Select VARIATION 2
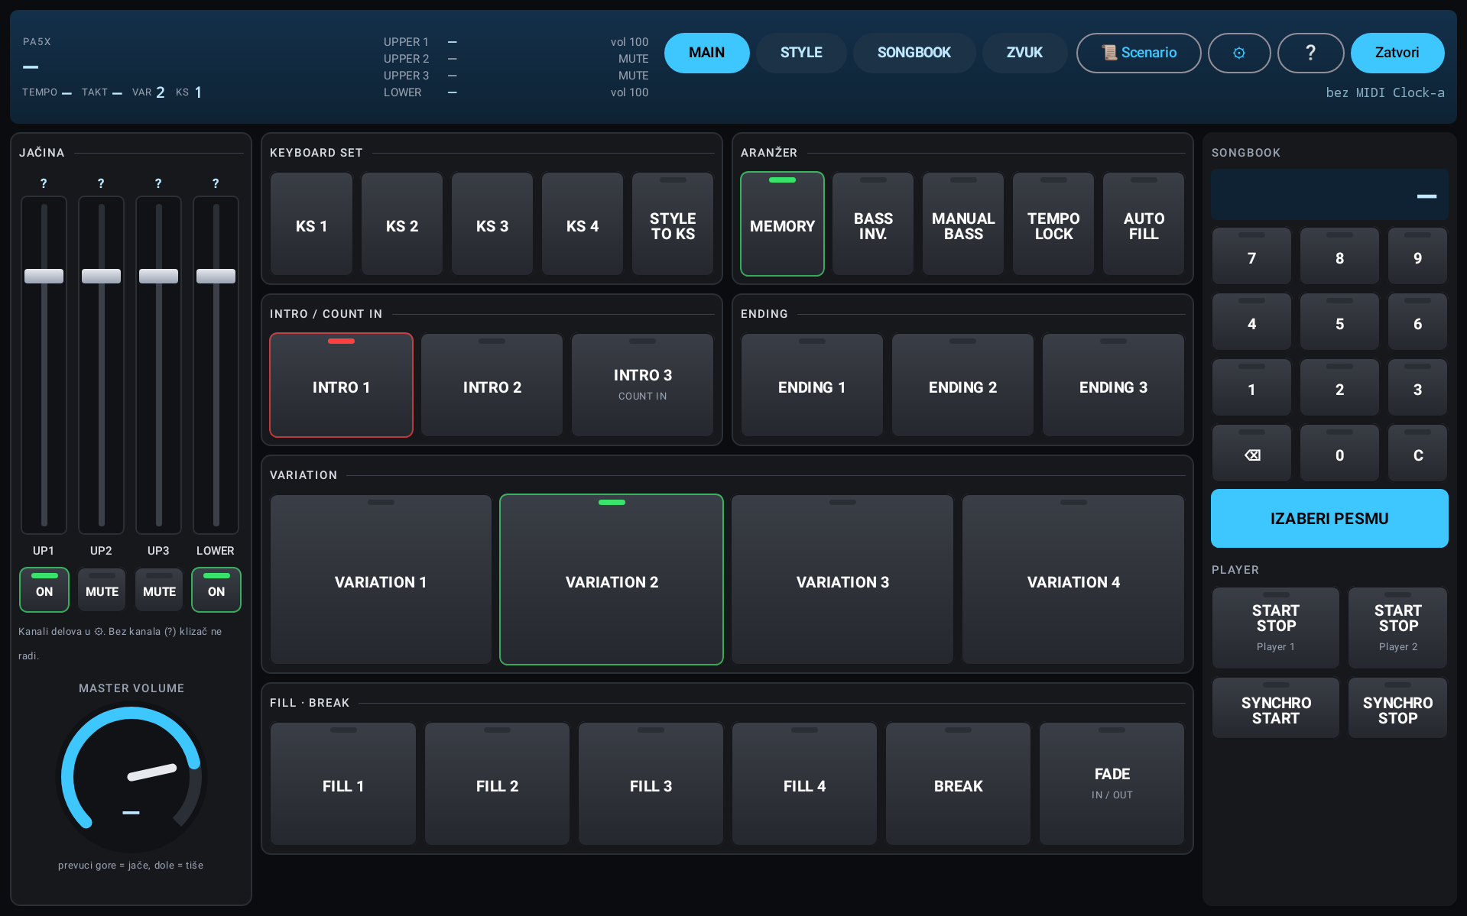 pyautogui.click(x=612, y=580)
